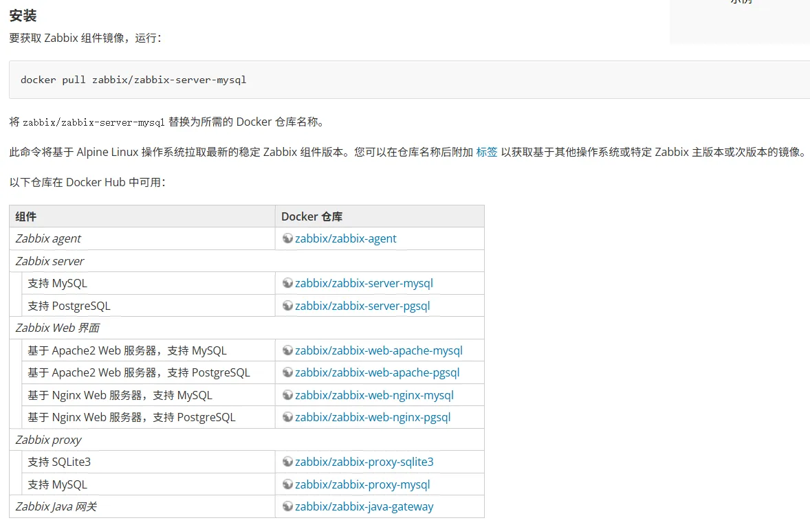Open the zabbix/zabbix-web-nginx-mysql link

tap(374, 395)
